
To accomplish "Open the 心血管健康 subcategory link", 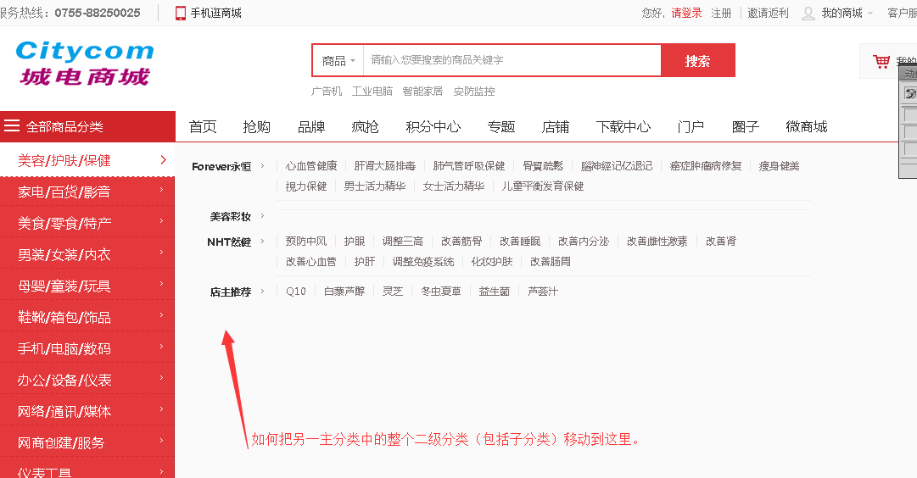I will click(x=311, y=166).
